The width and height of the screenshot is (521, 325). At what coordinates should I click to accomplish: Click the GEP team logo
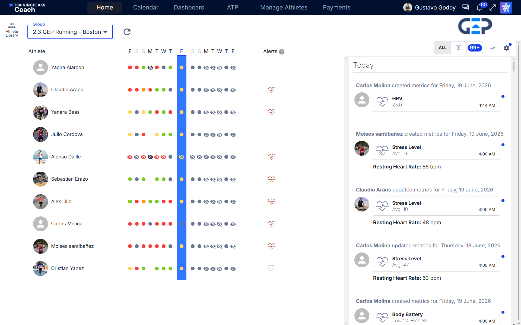click(475, 26)
